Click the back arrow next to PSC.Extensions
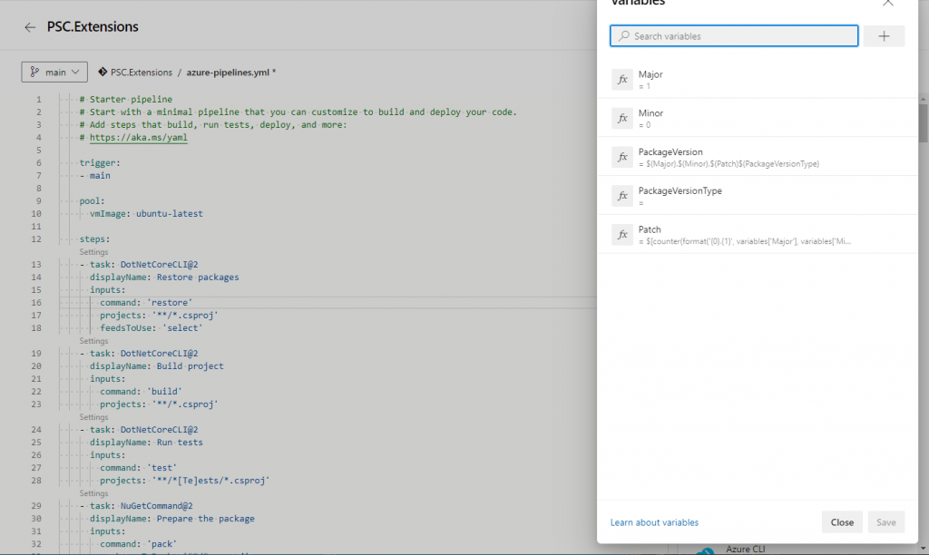The height and width of the screenshot is (555, 929). (x=30, y=27)
